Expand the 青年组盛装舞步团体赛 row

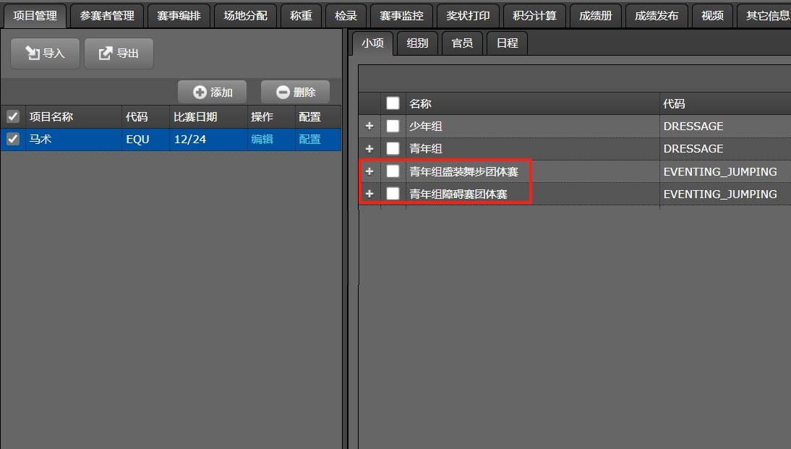[369, 171]
